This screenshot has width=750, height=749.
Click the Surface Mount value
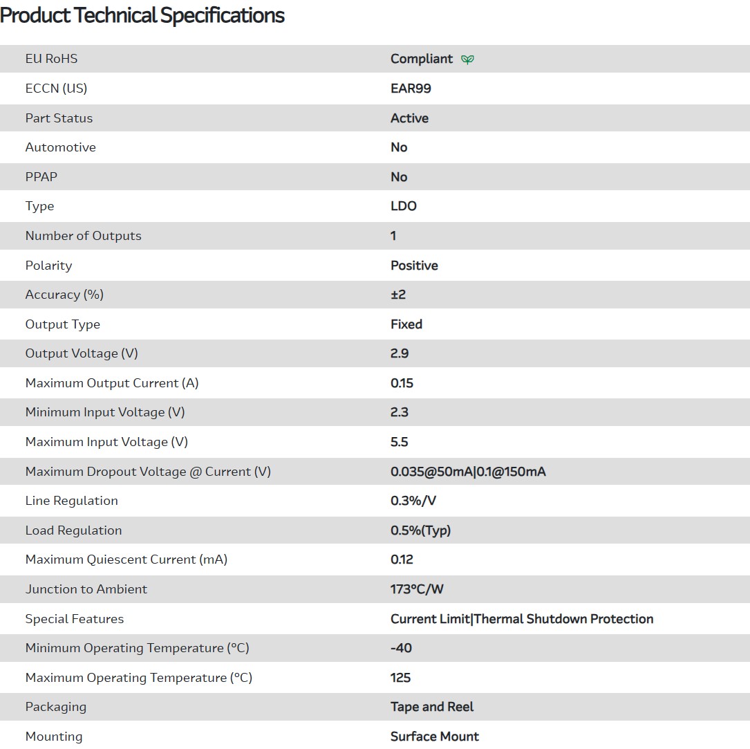(434, 737)
